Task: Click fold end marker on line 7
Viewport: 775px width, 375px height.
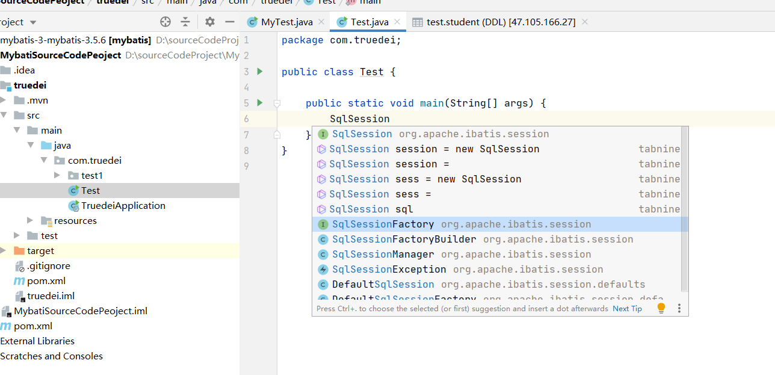Action: pos(277,134)
